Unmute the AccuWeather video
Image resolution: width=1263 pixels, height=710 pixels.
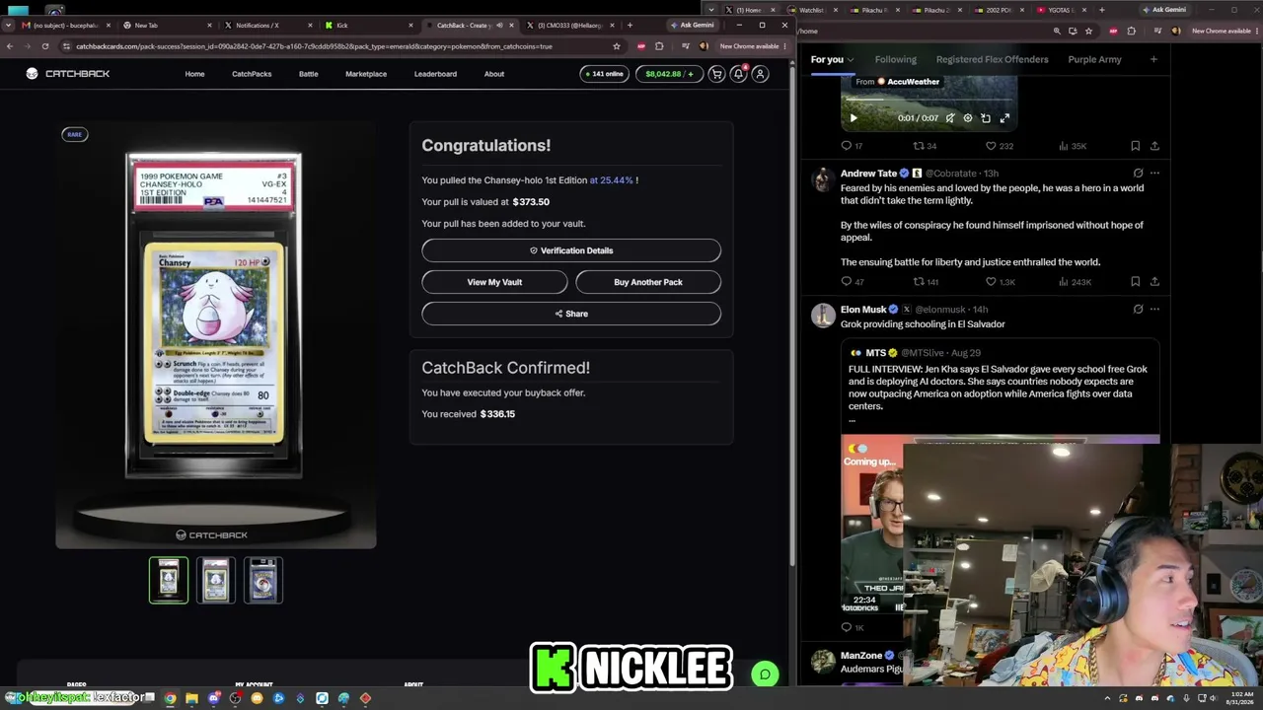point(950,118)
